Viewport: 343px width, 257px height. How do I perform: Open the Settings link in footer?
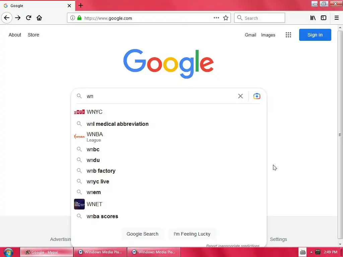click(278, 239)
